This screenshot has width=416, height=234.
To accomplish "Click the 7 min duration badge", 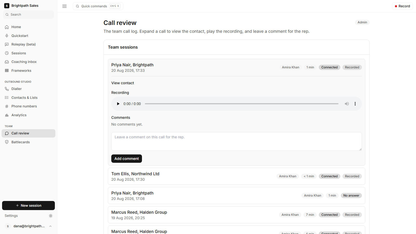I will [310, 215].
